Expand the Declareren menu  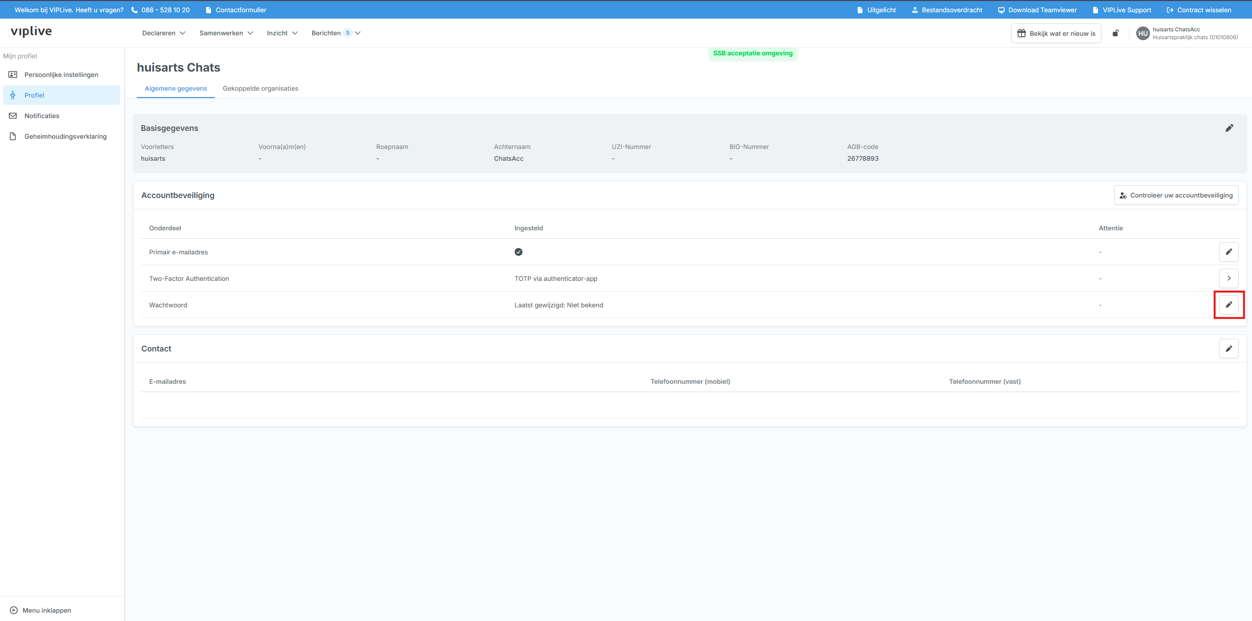coord(164,33)
